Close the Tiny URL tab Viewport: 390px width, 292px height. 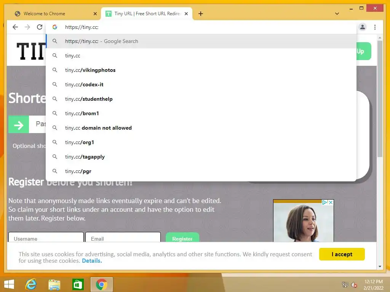pyautogui.click(x=186, y=14)
